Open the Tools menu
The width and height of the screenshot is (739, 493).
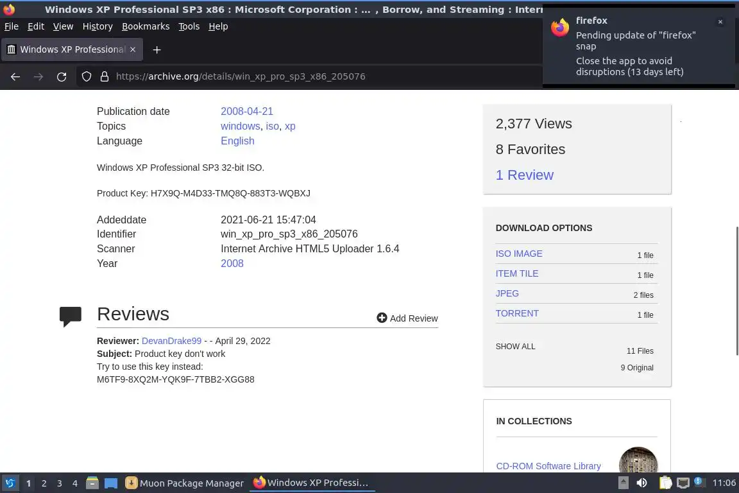coord(189,26)
